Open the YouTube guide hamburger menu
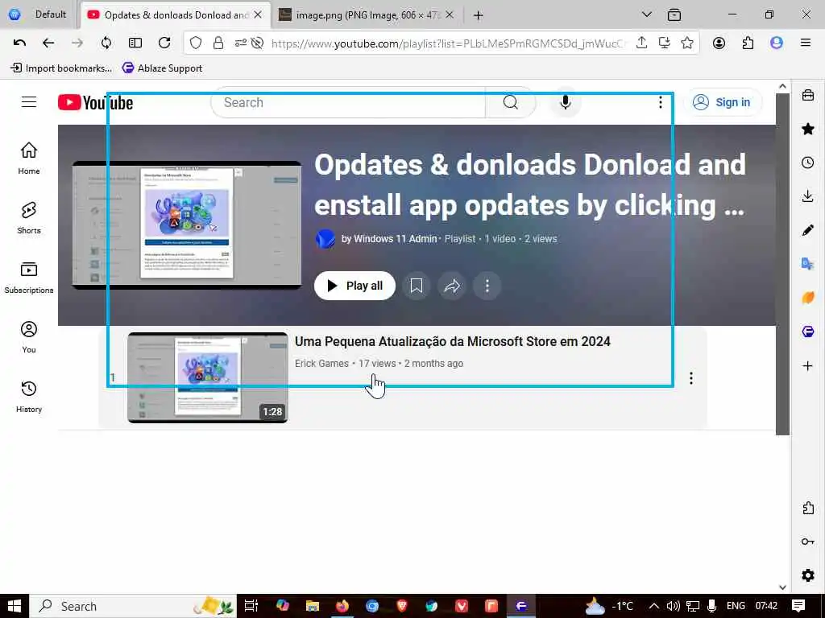 (x=29, y=102)
